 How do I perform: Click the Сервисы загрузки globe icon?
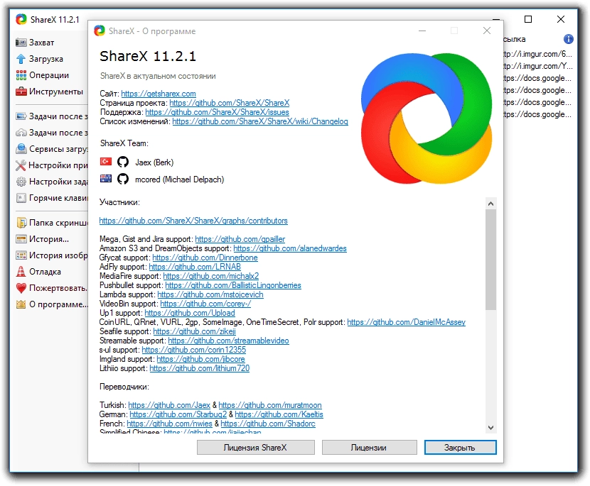tap(21, 149)
